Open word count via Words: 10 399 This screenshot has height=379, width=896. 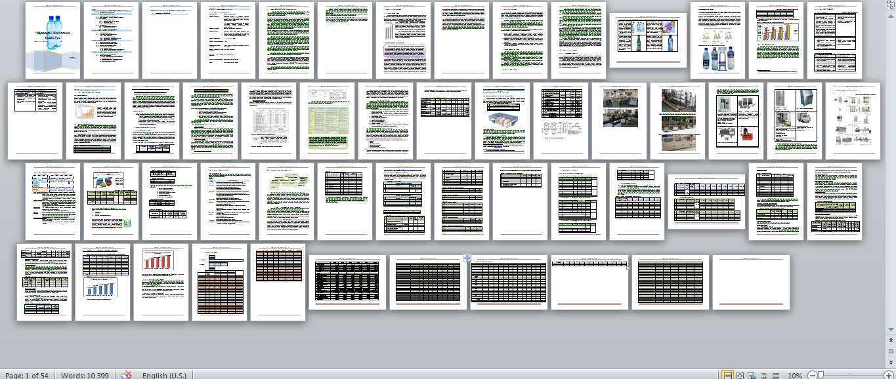click(85, 375)
